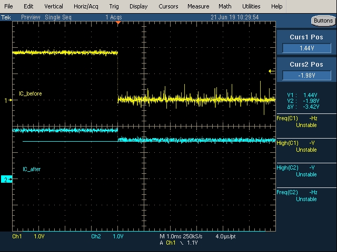Click the Ch1 1.0V scale readout
This screenshot has width=337, height=252.
coord(28,236)
